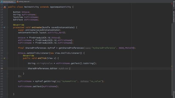Collapse the setOnClickListener block fold marker
This screenshot has width=175, height=98.
tap(7, 53)
